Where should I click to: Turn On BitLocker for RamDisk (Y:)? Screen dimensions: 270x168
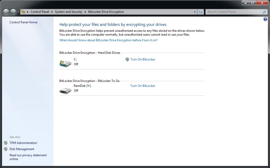pyautogui.click(x=143, y=86)
